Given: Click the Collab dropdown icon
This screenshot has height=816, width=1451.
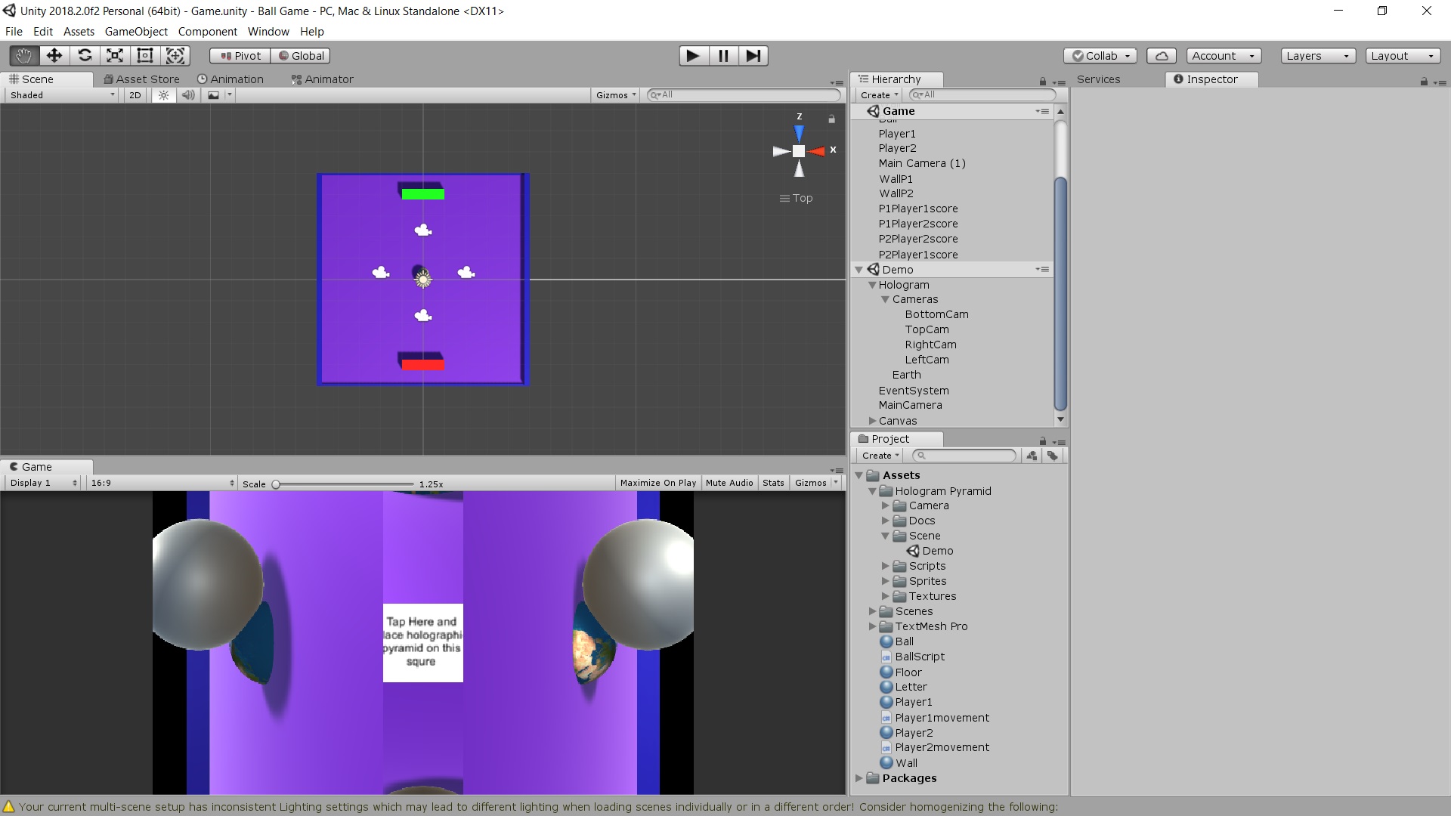Looking at the screenshot, I should pyautogui.click(x=1127, y=55).
